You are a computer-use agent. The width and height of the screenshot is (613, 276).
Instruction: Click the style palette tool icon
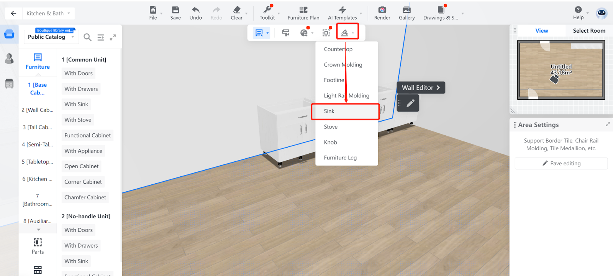point(304,33)
